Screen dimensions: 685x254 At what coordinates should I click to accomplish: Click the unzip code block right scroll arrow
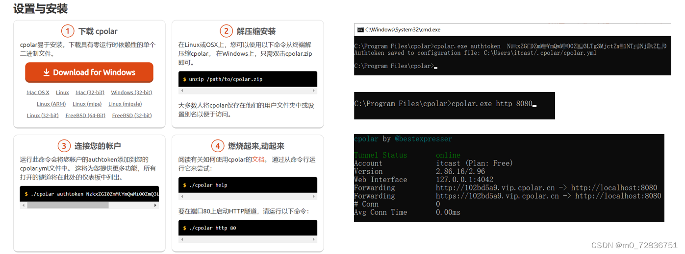[x=314, y=91]
